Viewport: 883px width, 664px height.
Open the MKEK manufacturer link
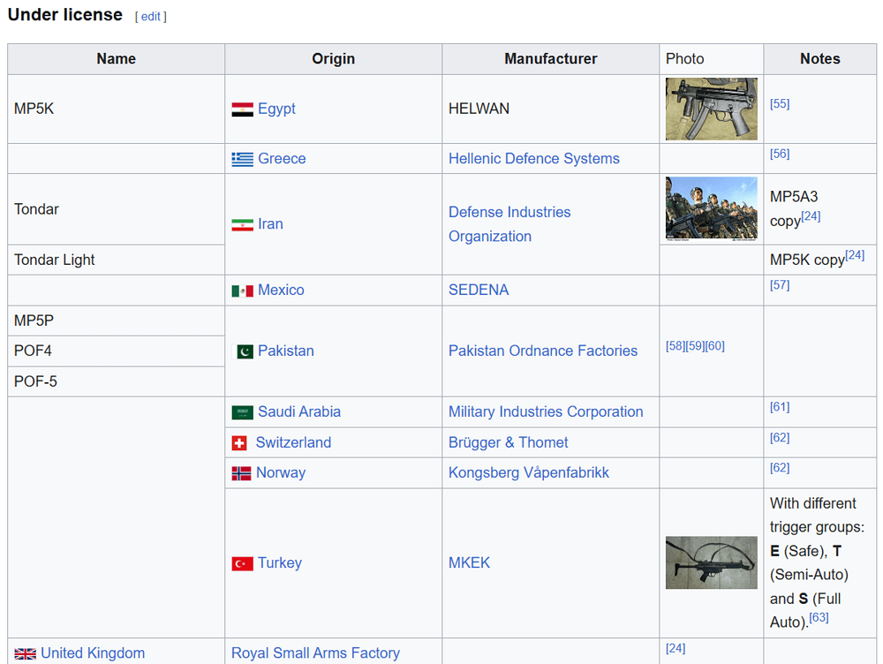469,562
